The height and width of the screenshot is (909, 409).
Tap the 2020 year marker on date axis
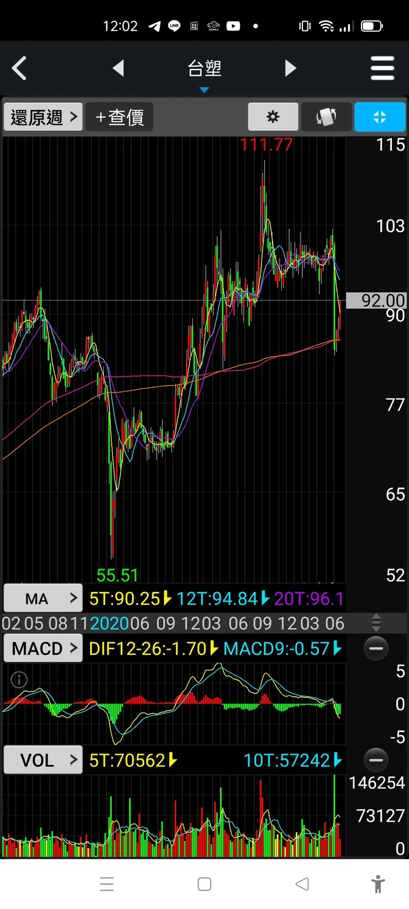coord(109,623)
